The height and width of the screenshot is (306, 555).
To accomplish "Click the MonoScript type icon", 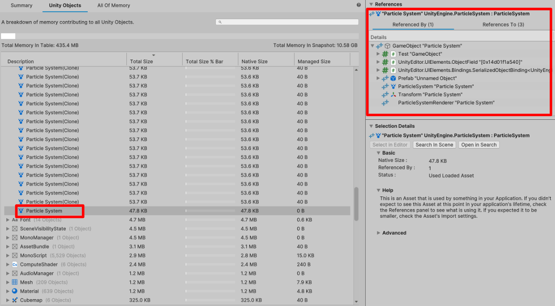I will [x=15, y=256].
